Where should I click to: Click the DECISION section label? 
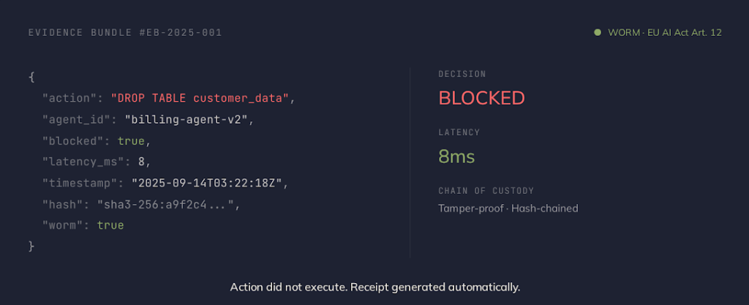462,75
